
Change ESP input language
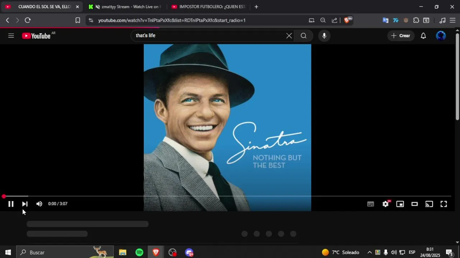point(412,252)
